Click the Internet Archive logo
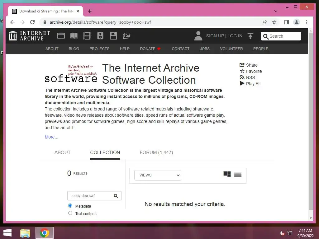Screen dimensions: 319x239 [x=29, y=36]
